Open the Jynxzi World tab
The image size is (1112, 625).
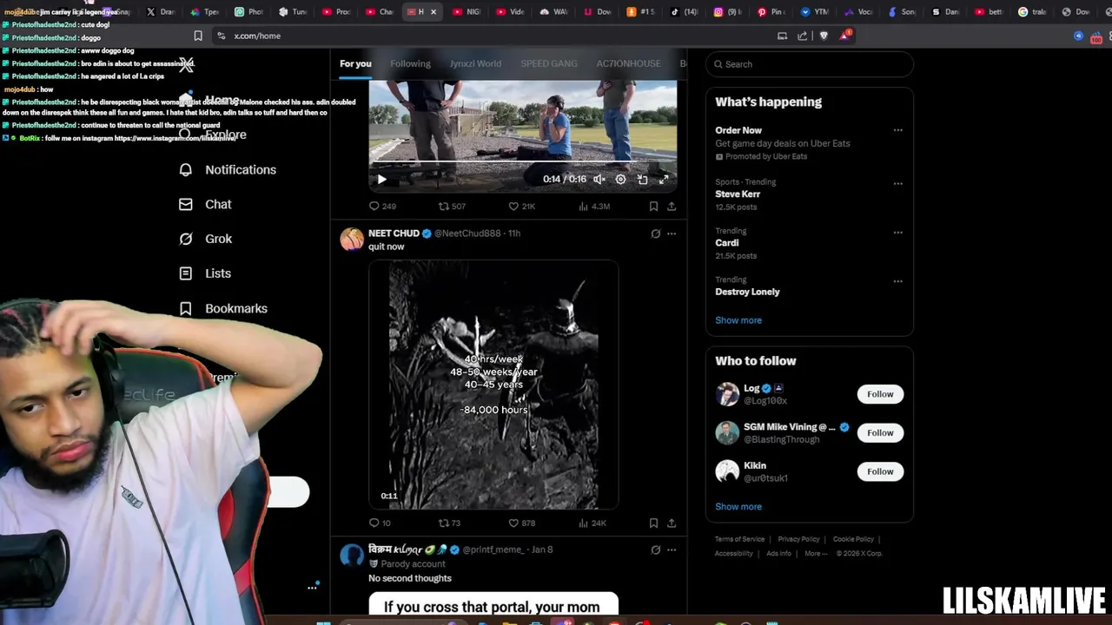click(x=475, y=63)
